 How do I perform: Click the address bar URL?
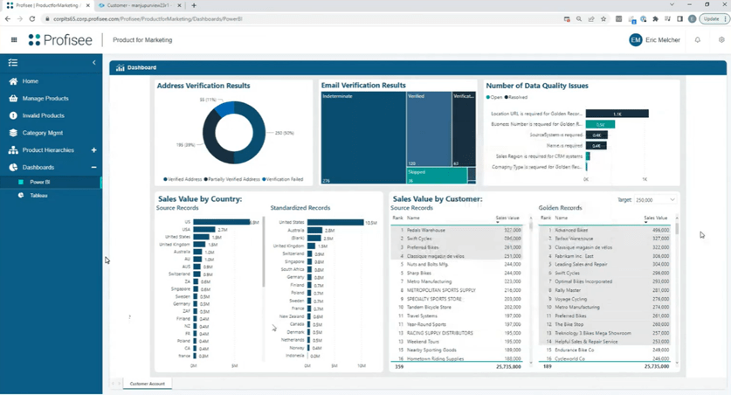[148, 19]
